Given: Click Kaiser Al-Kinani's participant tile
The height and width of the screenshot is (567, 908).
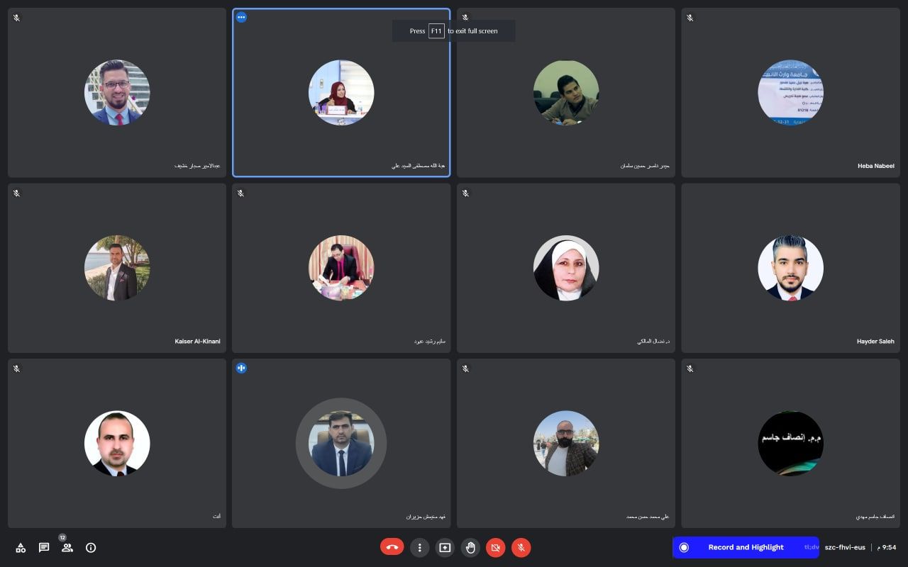Looking at the screenshot, I should [117, 268].
